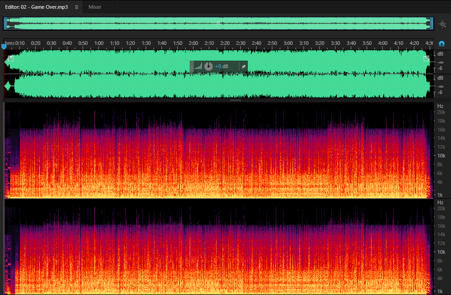Click the upper channel dB scale label
Viewport: 451px width, 295px height.
440,54
